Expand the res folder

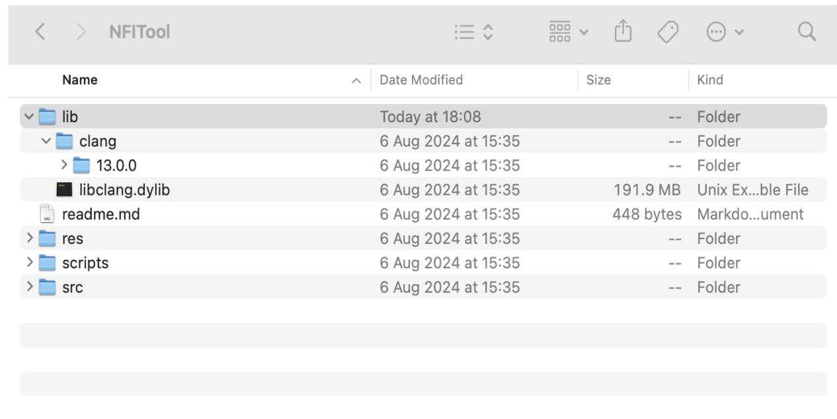(29, 238)
